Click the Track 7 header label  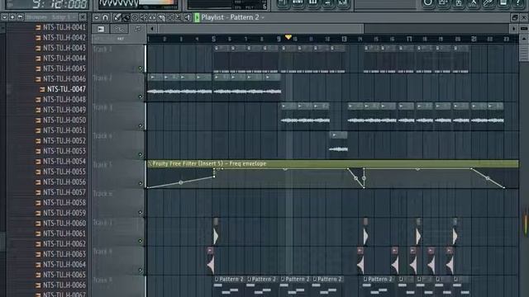tap(102, 223)
